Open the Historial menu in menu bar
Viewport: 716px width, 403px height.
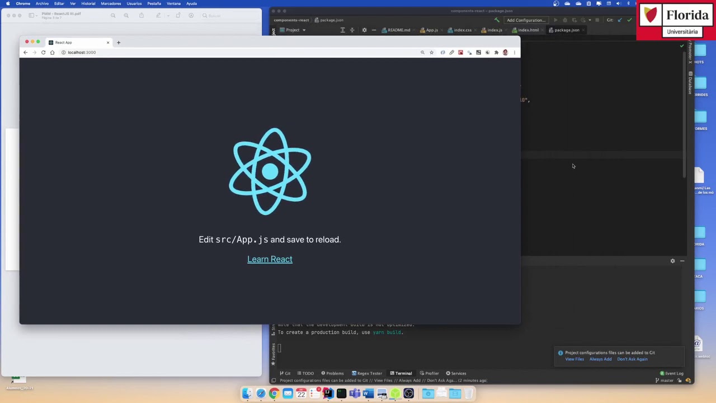88,3
